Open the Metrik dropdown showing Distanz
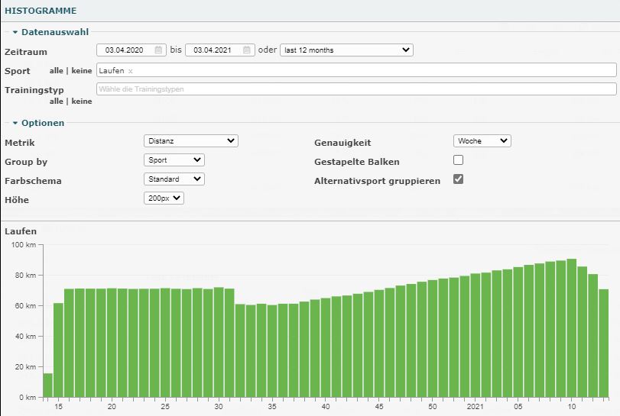This screenshot has height=416, width=620. point(191,141)
